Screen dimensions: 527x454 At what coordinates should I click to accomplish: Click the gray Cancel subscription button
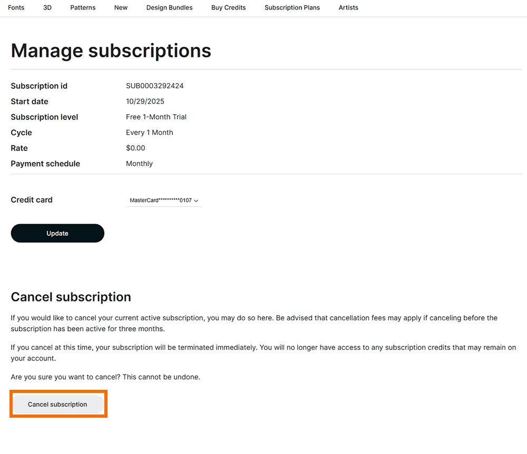57,405
